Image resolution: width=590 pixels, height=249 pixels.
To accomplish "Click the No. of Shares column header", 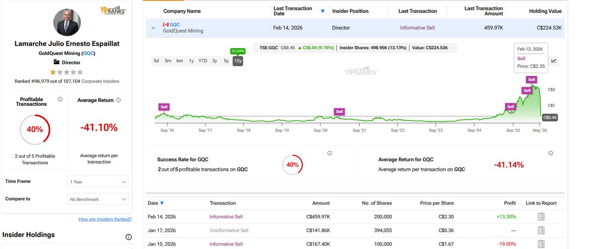I will pos(377,203).
